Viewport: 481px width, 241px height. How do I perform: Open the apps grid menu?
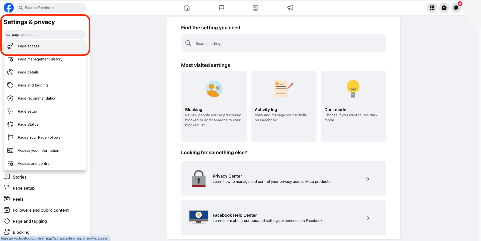click(432, 8)
